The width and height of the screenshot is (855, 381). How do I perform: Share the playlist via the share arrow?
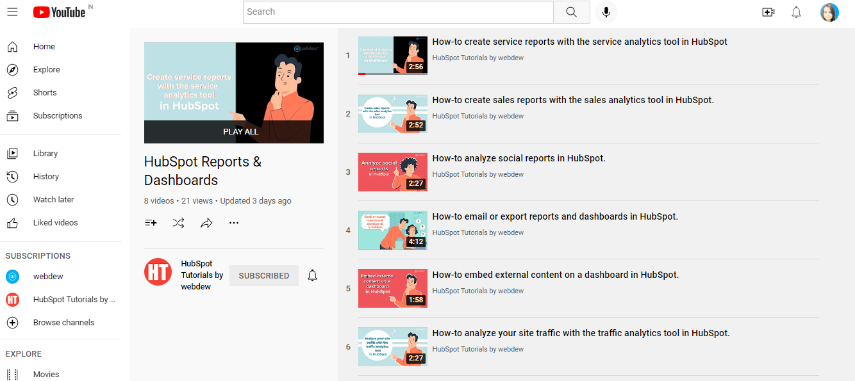[x=206, y=222]
